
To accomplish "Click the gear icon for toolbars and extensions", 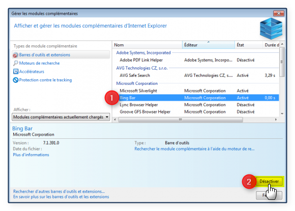I will [x=16, y=55].
